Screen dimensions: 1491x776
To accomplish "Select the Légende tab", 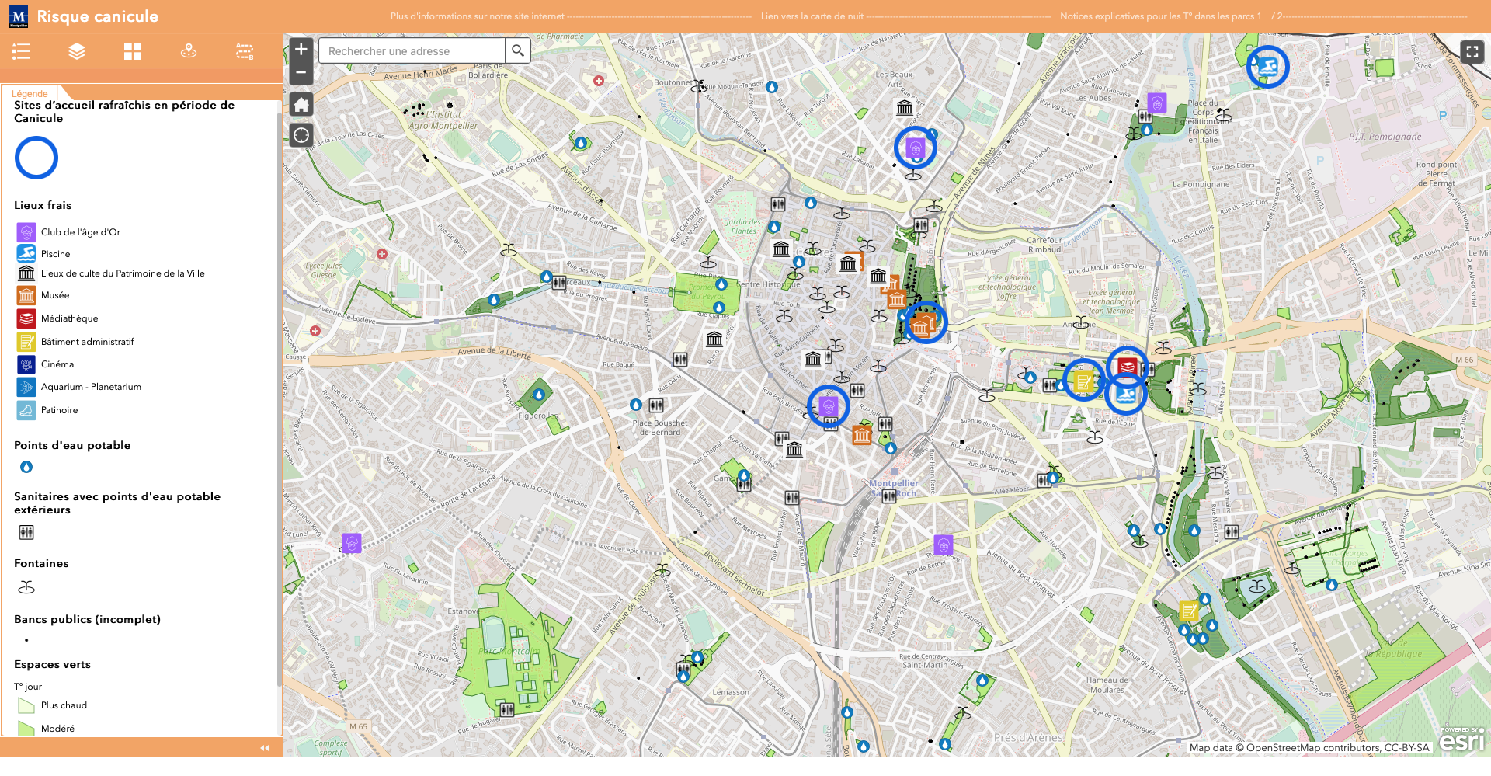I will click(30, 93).
